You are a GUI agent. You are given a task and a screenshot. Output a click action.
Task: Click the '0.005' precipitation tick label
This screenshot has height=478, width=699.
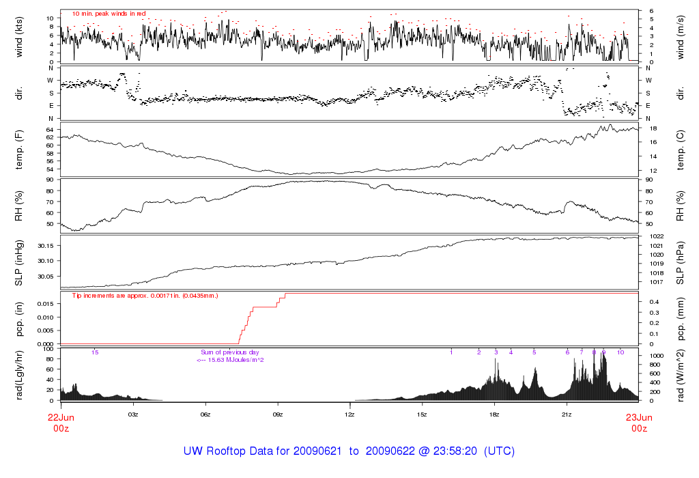pos(46,331)
